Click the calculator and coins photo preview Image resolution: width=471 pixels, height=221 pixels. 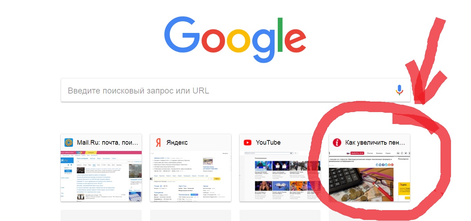pyautogui.click(x=361, y=185)
